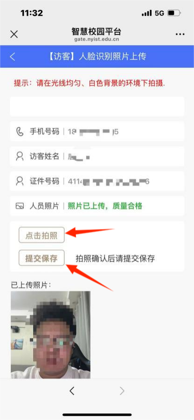Click the 点击拍照 button
194x420 pixels.
[x=42, y=235]
